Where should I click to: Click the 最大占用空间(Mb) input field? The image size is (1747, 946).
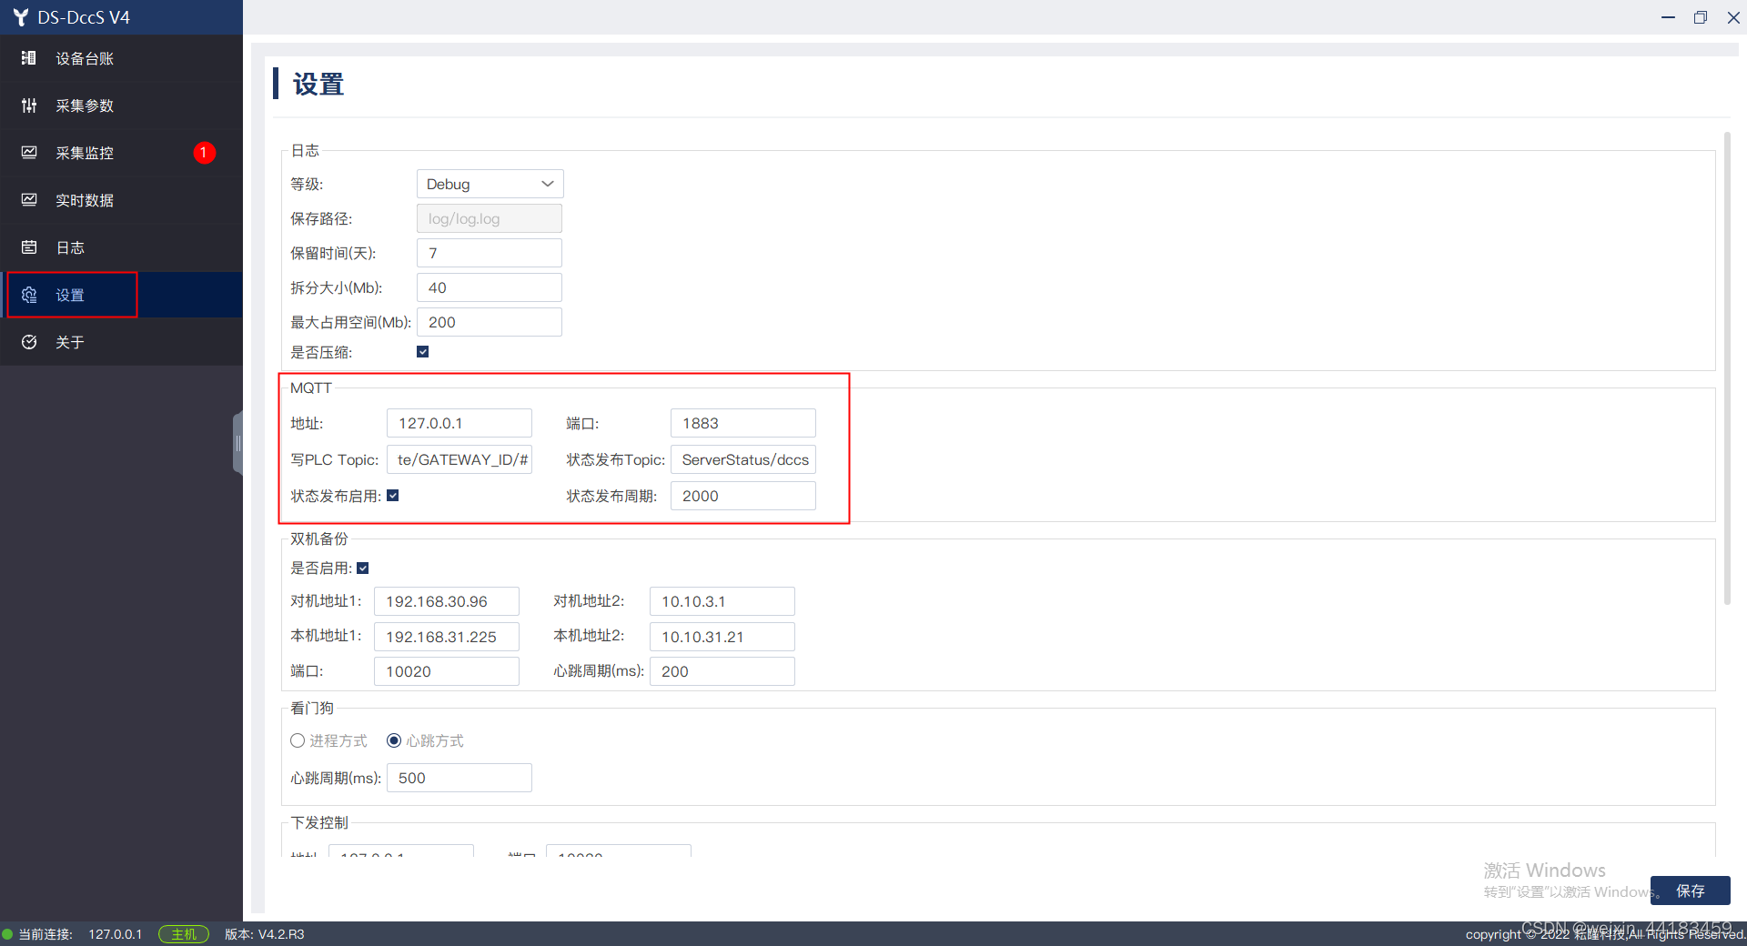490,322
